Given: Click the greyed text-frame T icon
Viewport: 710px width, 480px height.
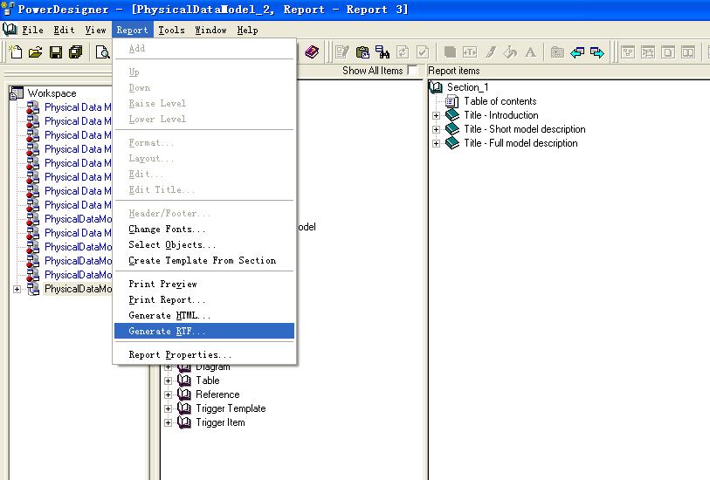Looking at the screenshot, I should [470, 52].
